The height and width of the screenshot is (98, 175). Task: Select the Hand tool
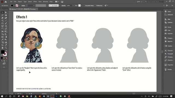(x=2, y=48)
